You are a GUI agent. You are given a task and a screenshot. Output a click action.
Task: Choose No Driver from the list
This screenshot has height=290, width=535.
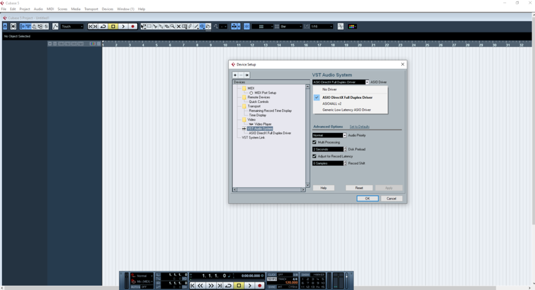coord(330,90)
